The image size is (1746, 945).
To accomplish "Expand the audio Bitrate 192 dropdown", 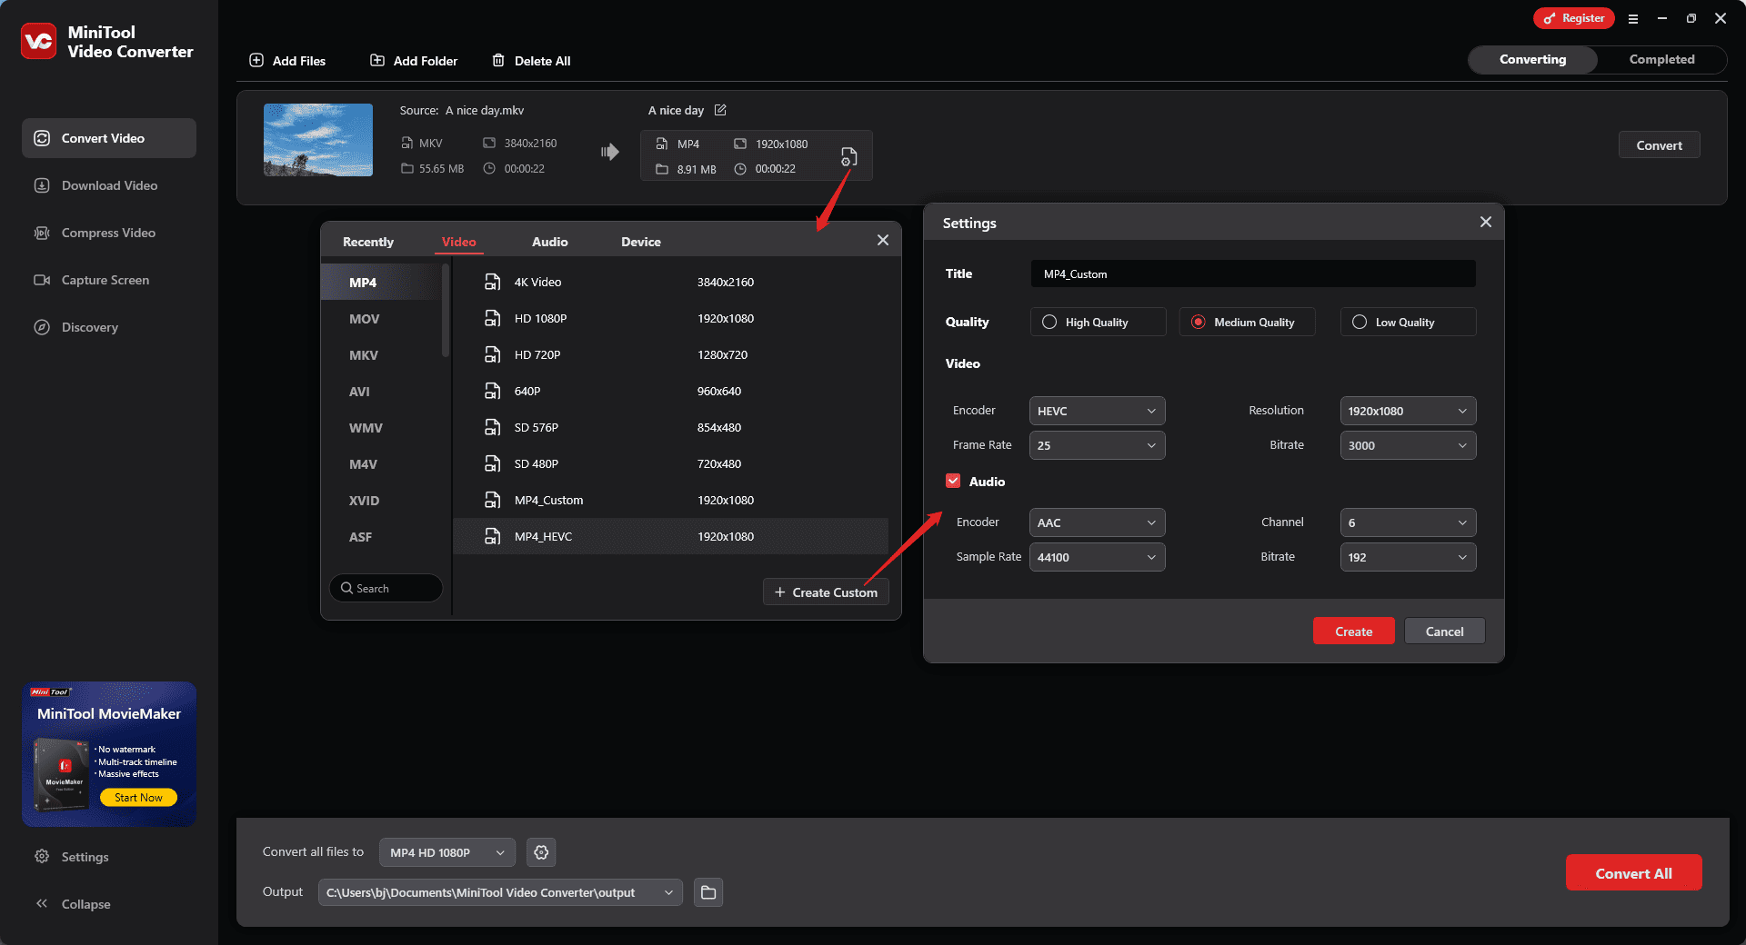I will pyautogui.click(x=1408, y=557).
